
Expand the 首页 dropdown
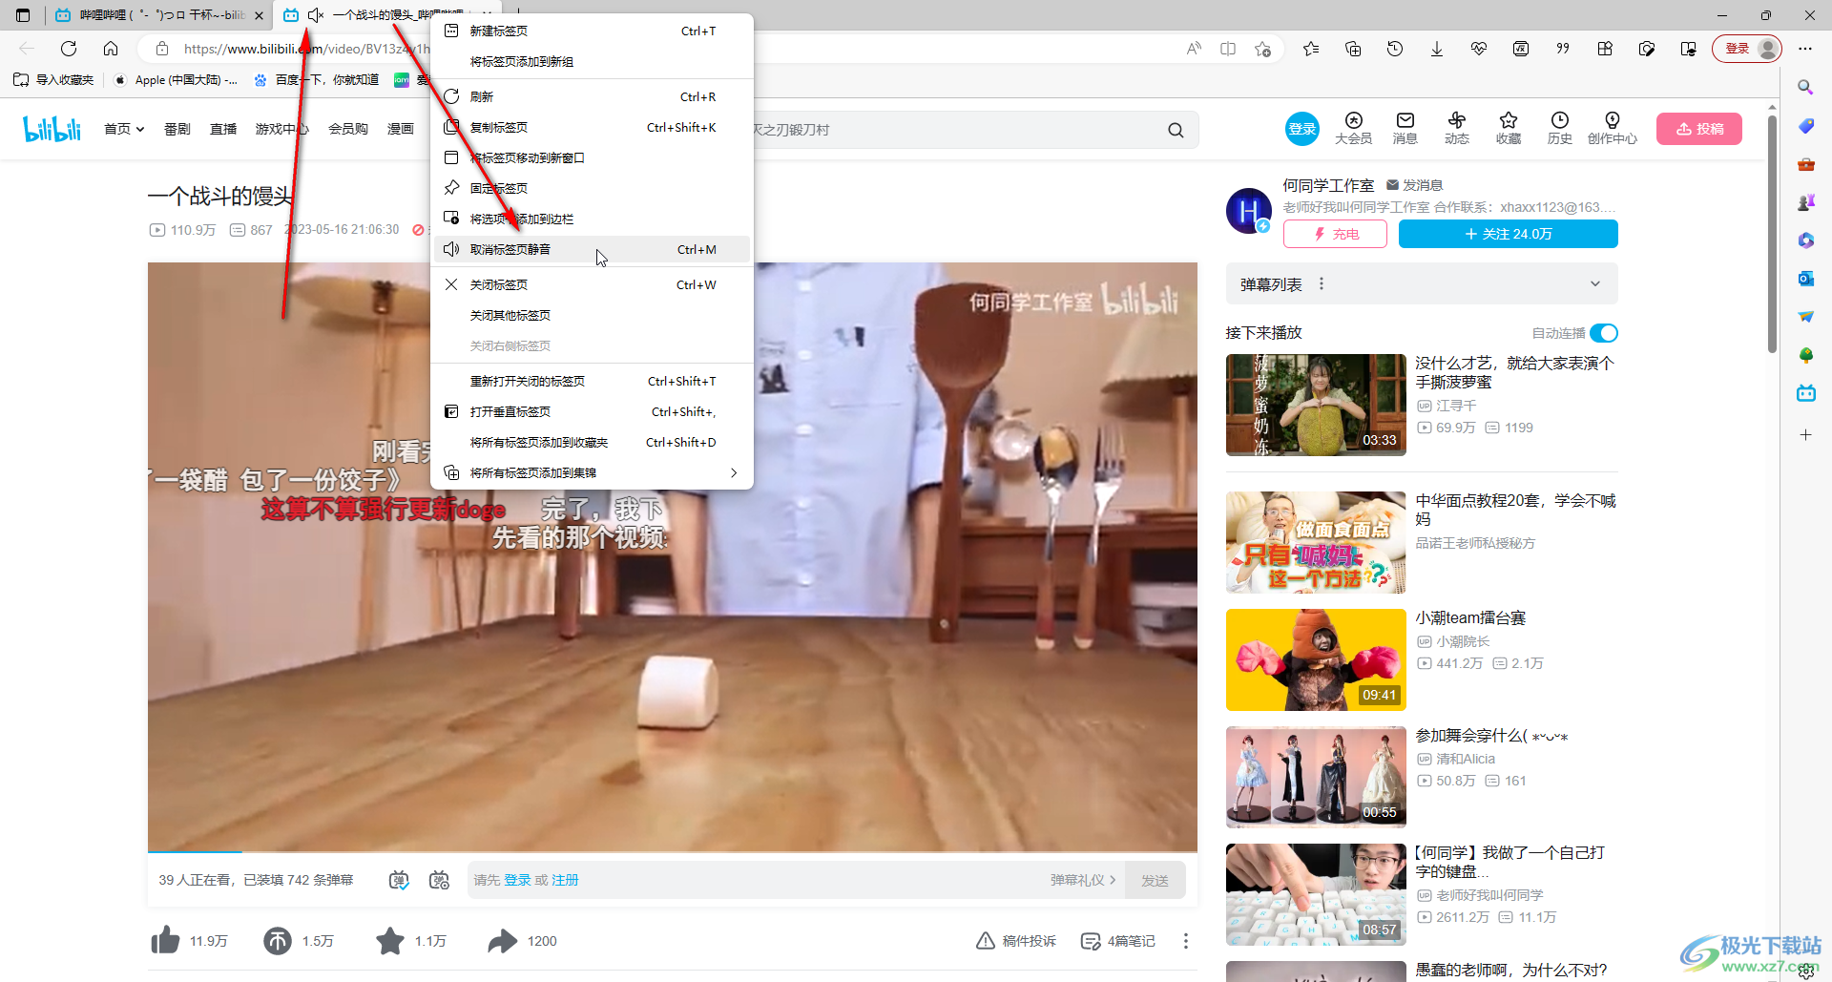[x=124, y=129]
